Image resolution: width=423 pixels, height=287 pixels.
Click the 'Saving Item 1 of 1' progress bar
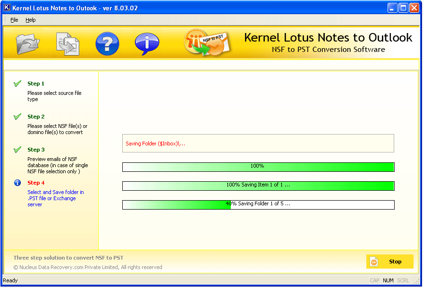pos(258,186)
